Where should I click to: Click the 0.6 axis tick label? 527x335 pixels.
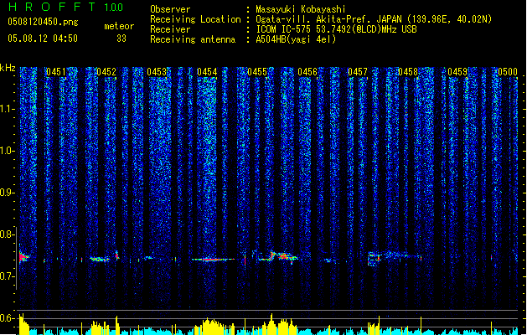(x=7, y=318)
